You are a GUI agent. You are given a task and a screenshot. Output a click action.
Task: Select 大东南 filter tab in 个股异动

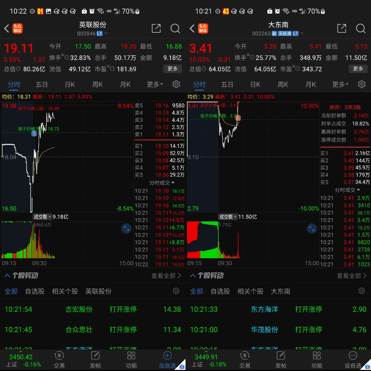pos(281,291)
